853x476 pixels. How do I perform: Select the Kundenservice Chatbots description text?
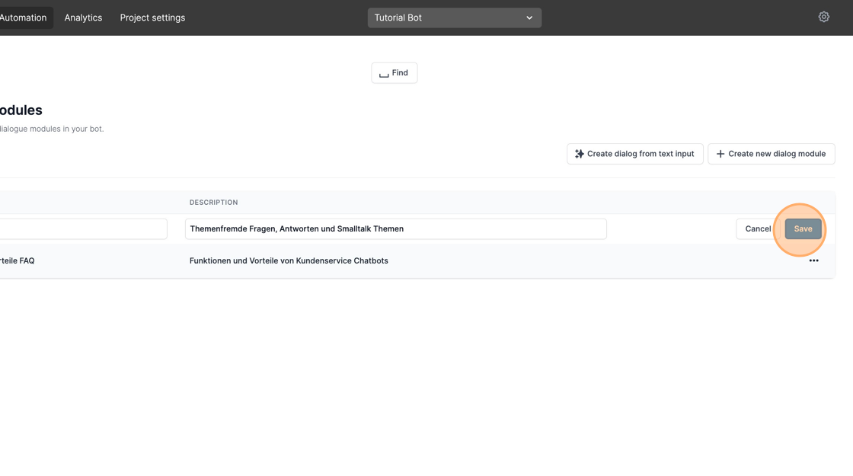289,260
